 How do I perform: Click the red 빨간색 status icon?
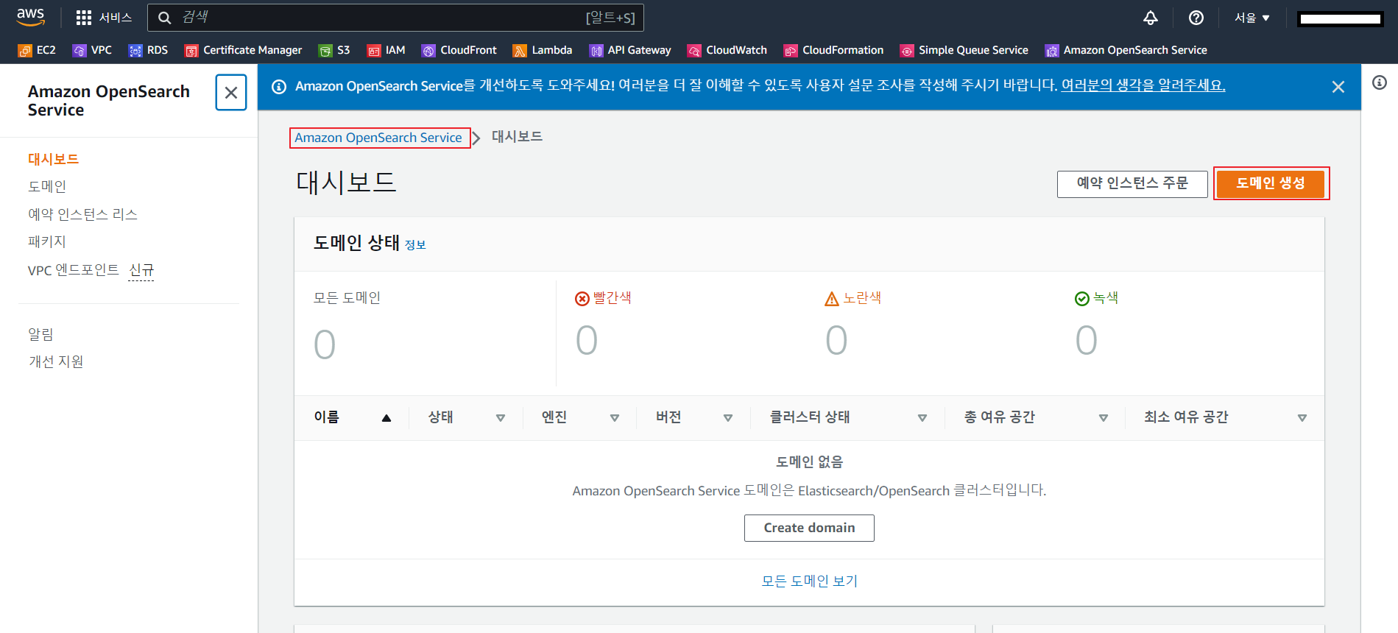(x=582, y=298)
